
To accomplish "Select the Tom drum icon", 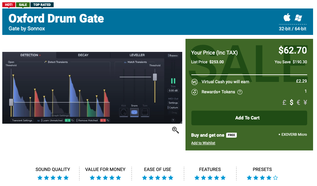I will coord(145,112).
